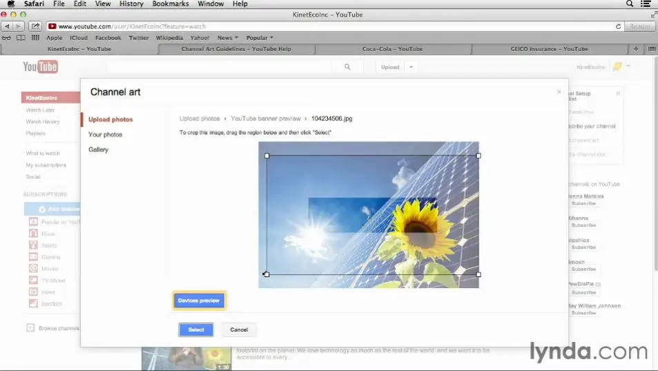The width and height of the screenshot is (658, 371).
Task: Click Browse channels link
Action: pyautogui.click(x=59, y=327)
